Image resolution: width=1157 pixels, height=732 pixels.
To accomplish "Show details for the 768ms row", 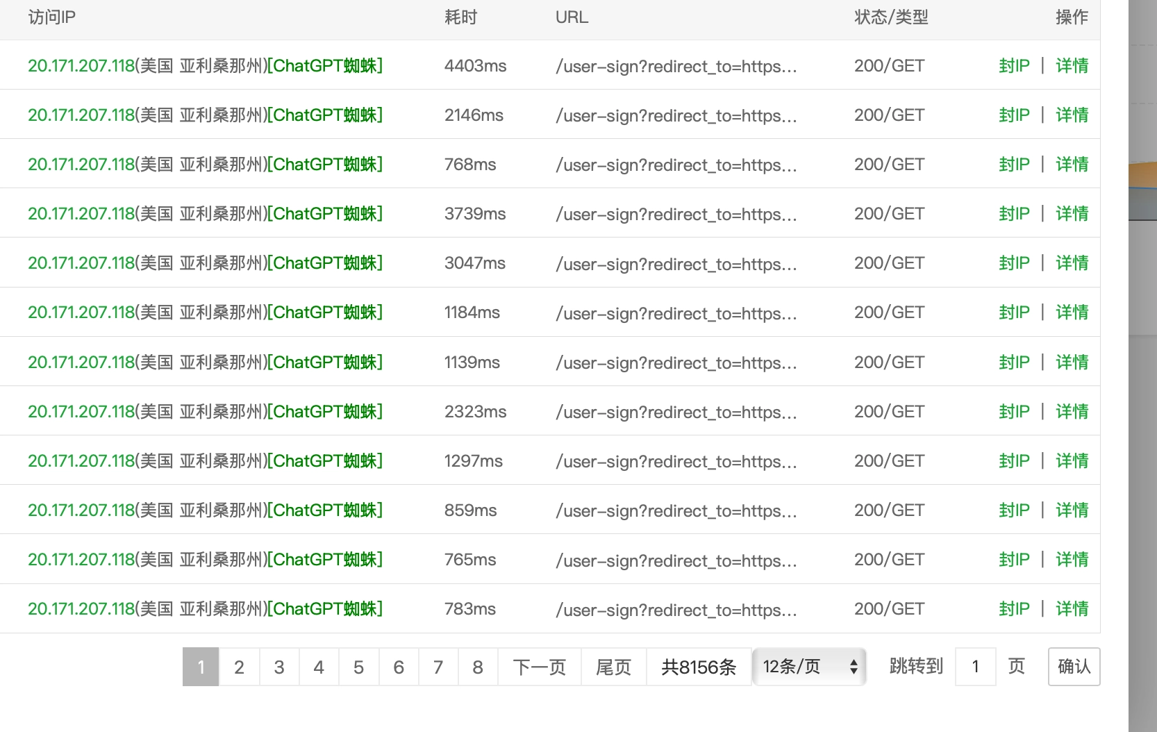I will click(x=1072, y=164).
